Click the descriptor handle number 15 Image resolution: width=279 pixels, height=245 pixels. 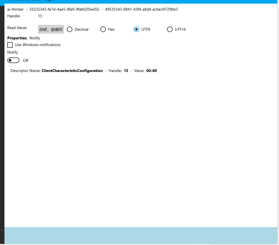tap(126, 71)
